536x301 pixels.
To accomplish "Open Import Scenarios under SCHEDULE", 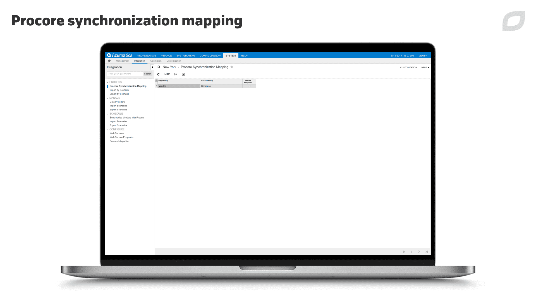I will [x=118, y=122].
